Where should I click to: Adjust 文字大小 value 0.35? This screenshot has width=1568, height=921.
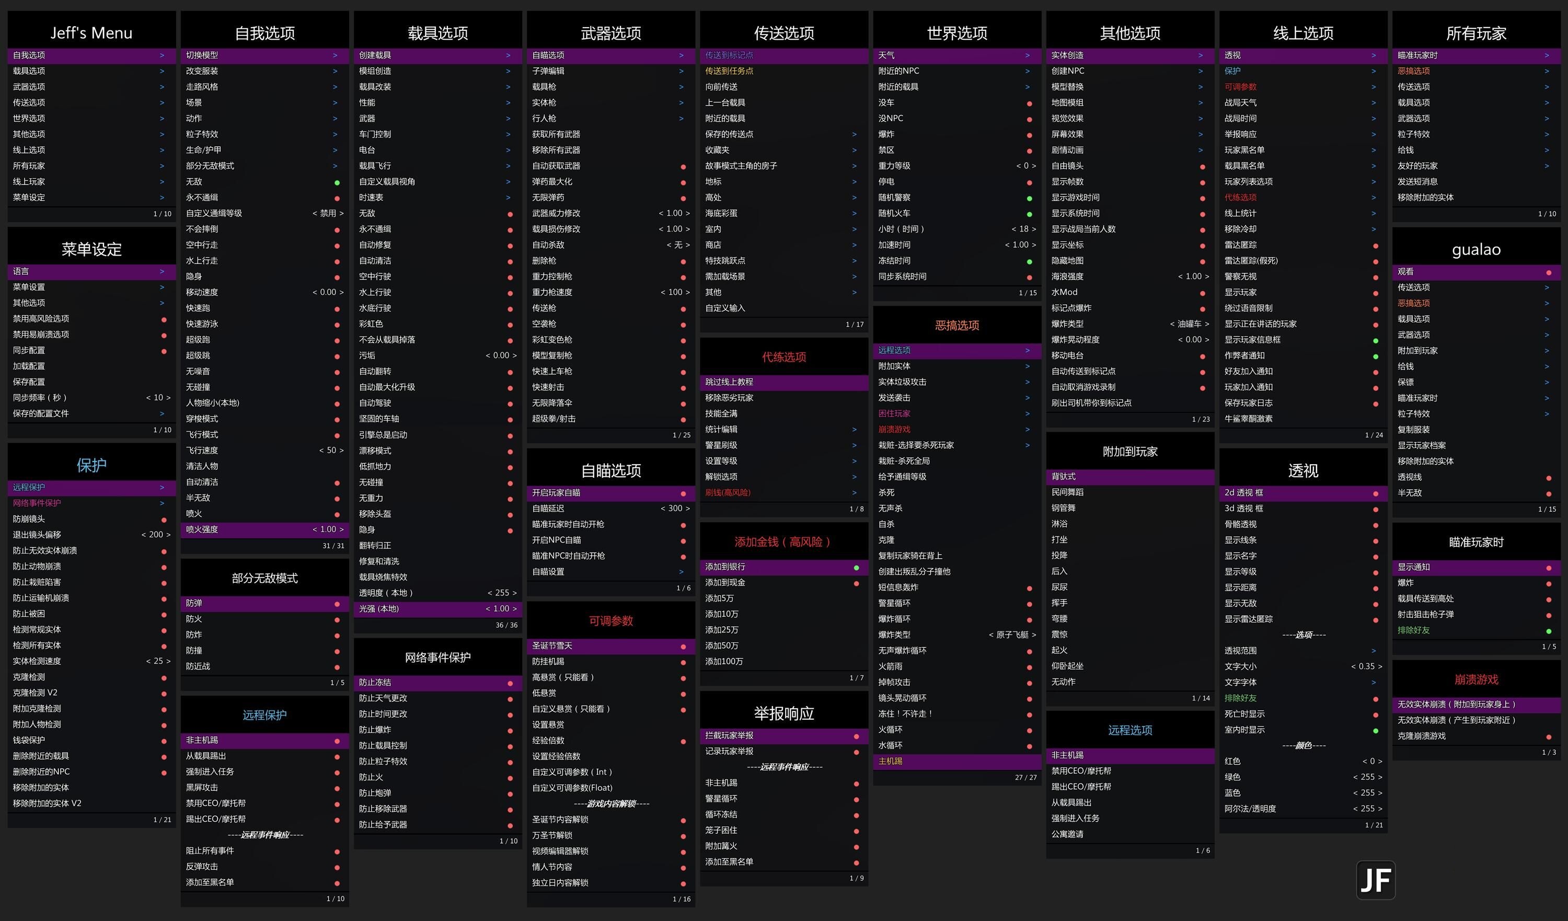pyautogui.click(x=1366, y=666)
